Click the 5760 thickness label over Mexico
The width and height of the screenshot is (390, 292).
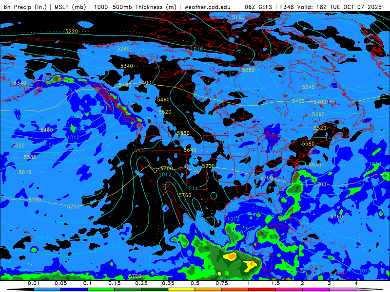(x=185, y=195)
